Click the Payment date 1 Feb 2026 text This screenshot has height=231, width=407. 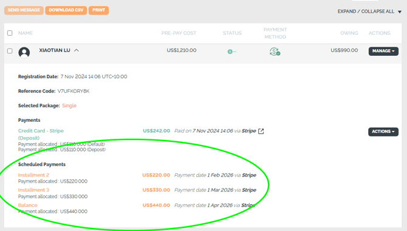(x=215, y=175)
